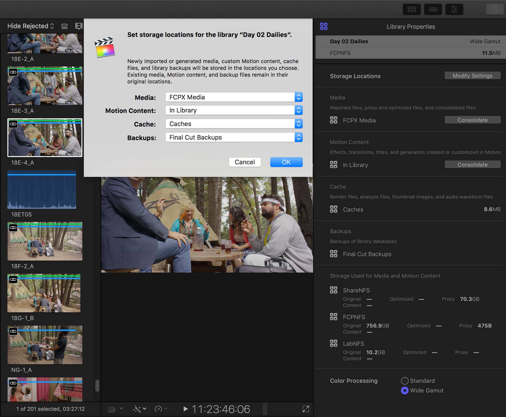The image size is (506, 417).
Task: Click the browser vertical scrollbar thumb
Action: [x=97, y=386]
